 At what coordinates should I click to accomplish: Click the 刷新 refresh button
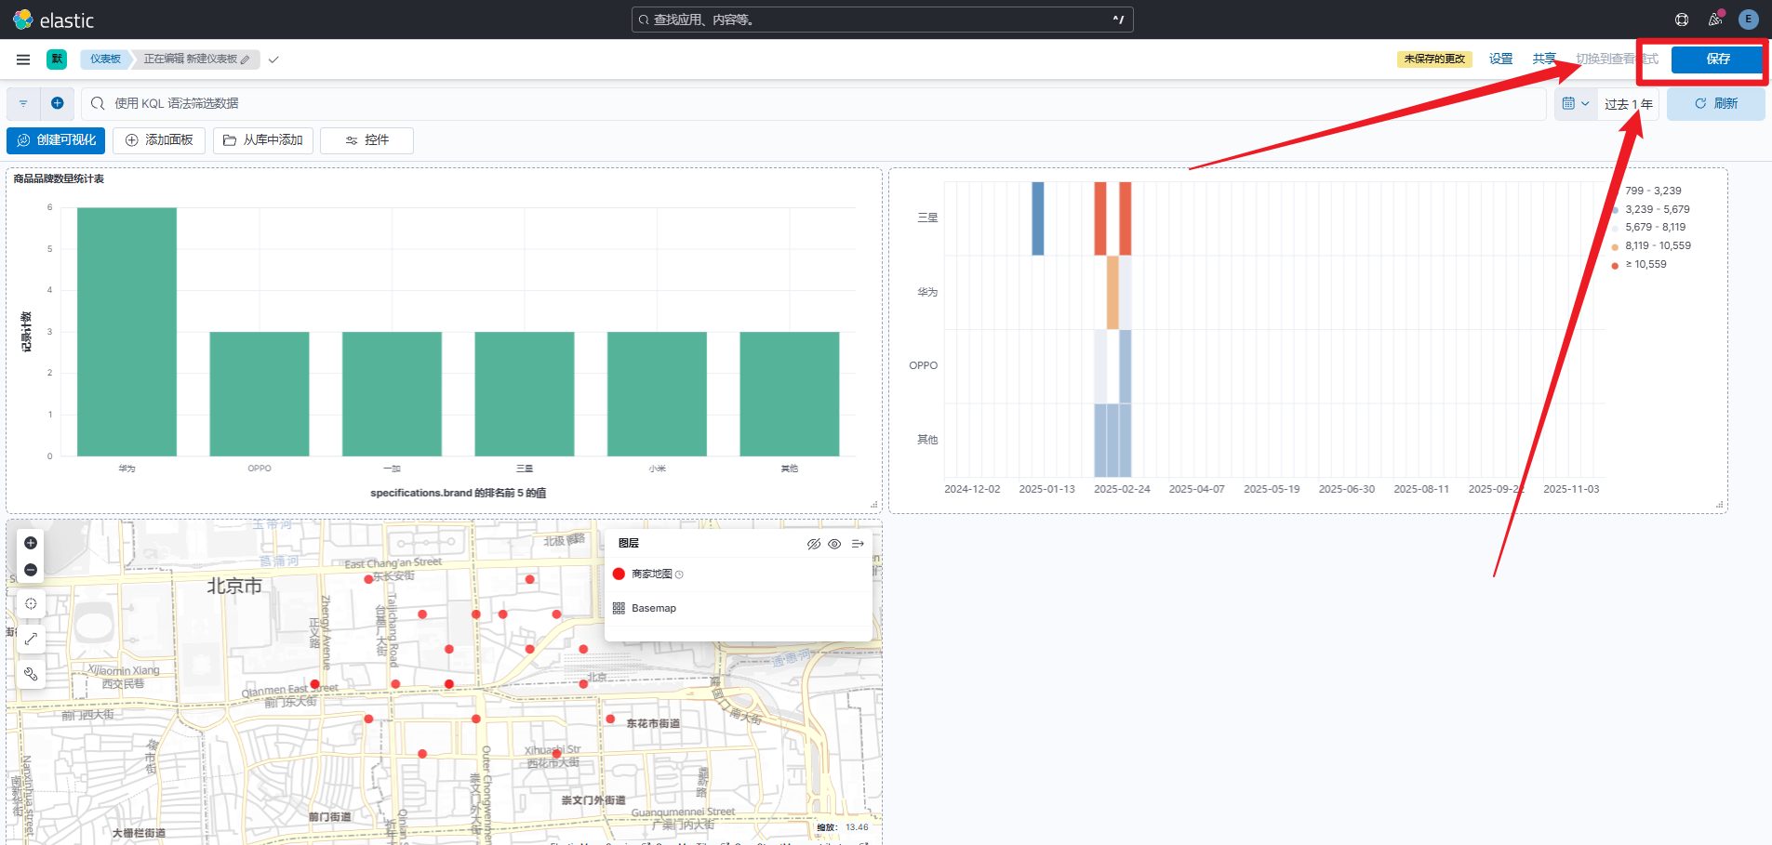click(1715, 103)
